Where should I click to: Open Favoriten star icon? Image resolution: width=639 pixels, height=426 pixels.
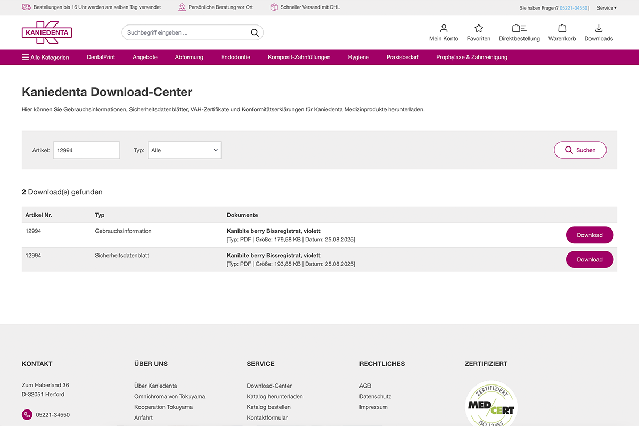tap(479, 28)
